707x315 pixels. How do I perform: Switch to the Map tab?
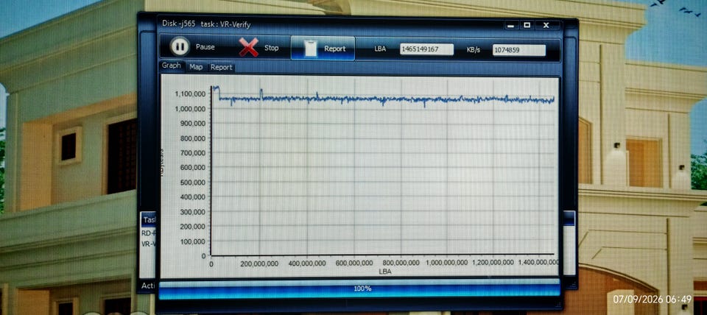click(196, 67)
